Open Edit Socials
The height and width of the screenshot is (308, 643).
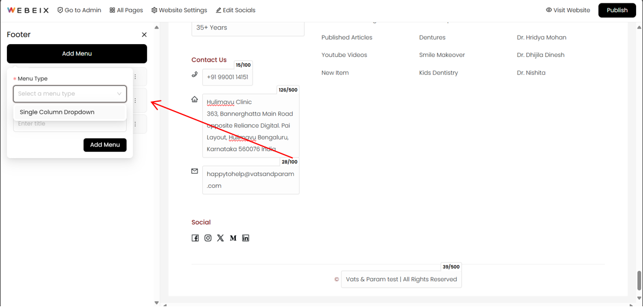(235, 10)
